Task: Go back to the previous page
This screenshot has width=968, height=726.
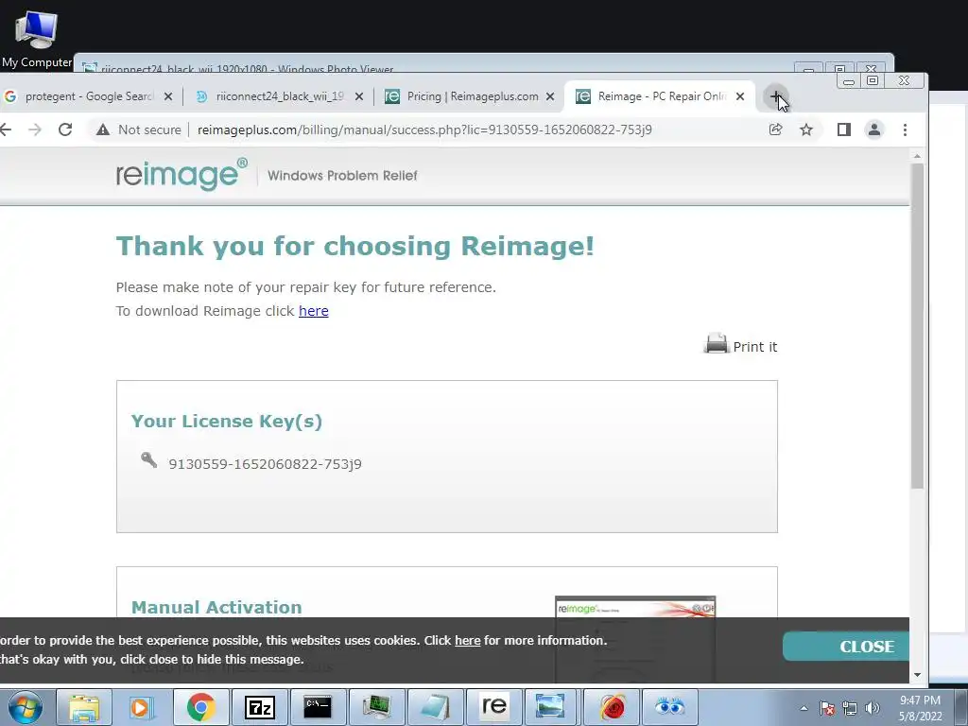Action: (x=7, y=130)
